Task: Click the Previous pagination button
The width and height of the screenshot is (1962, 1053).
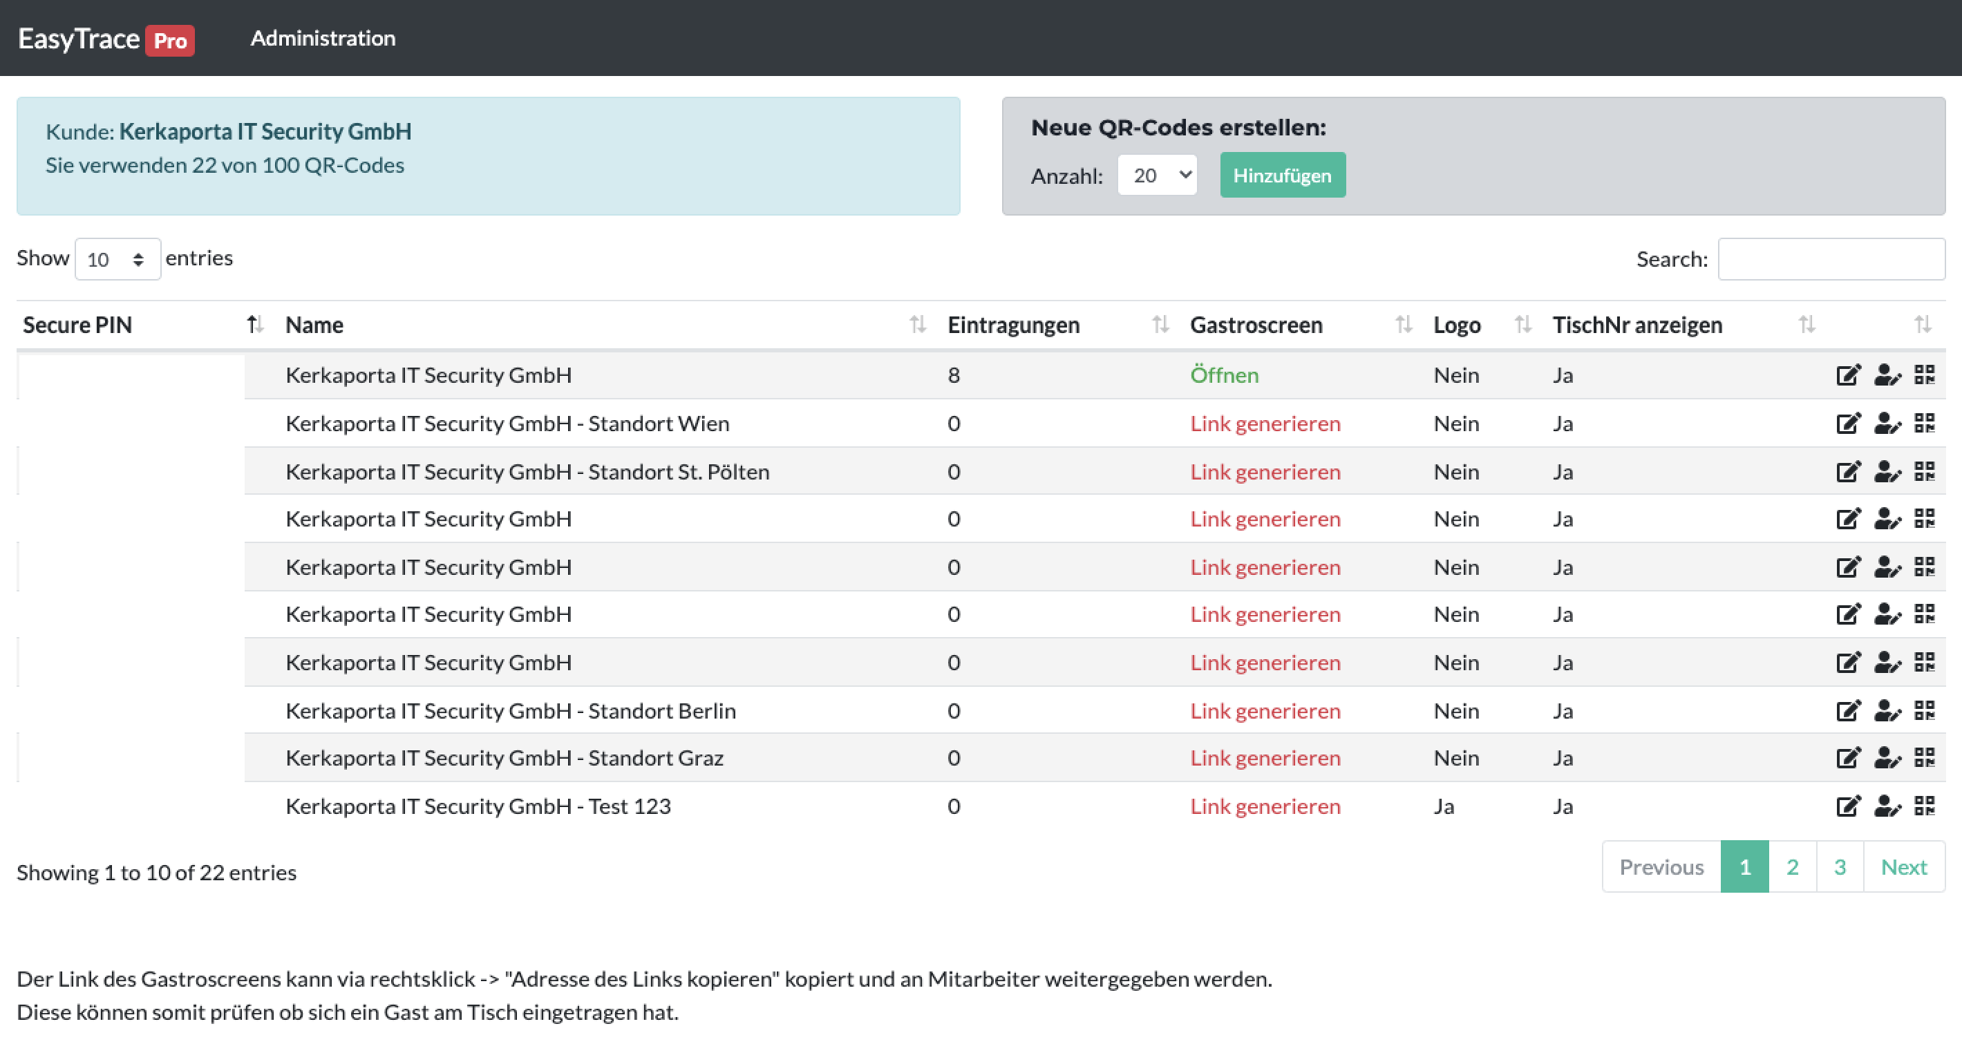Action: [x=1661, y=866]
